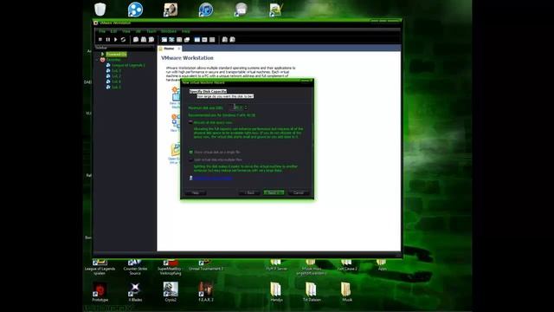The width and height of the screenshot is (554, 312).
Task: Select League of Legends 1 in sidebar
Action: click(128, 66)
